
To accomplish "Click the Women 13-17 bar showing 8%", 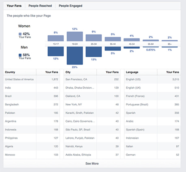I will click(x=55, y=38).
